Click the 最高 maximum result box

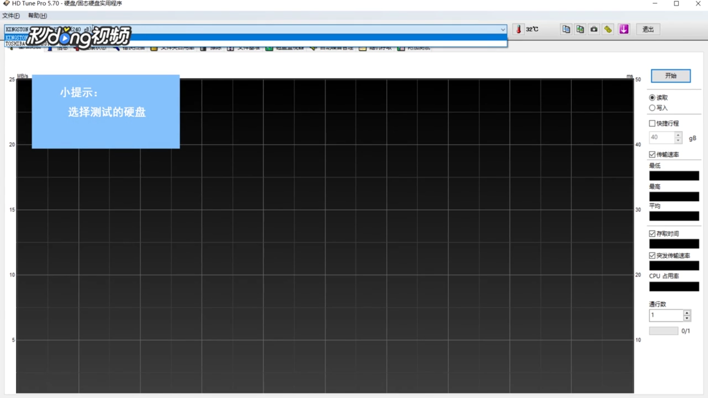pos(674,196)
